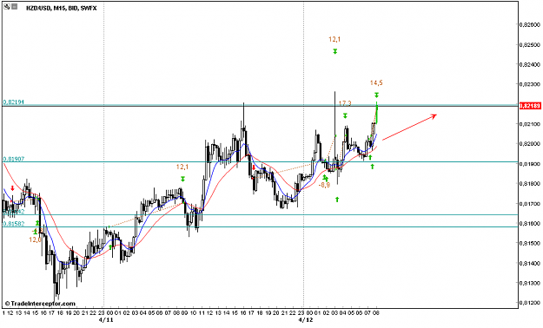Click the 4/12 date label on the time axis
This screenshot has width=543, height=328.
pos(306,320)
